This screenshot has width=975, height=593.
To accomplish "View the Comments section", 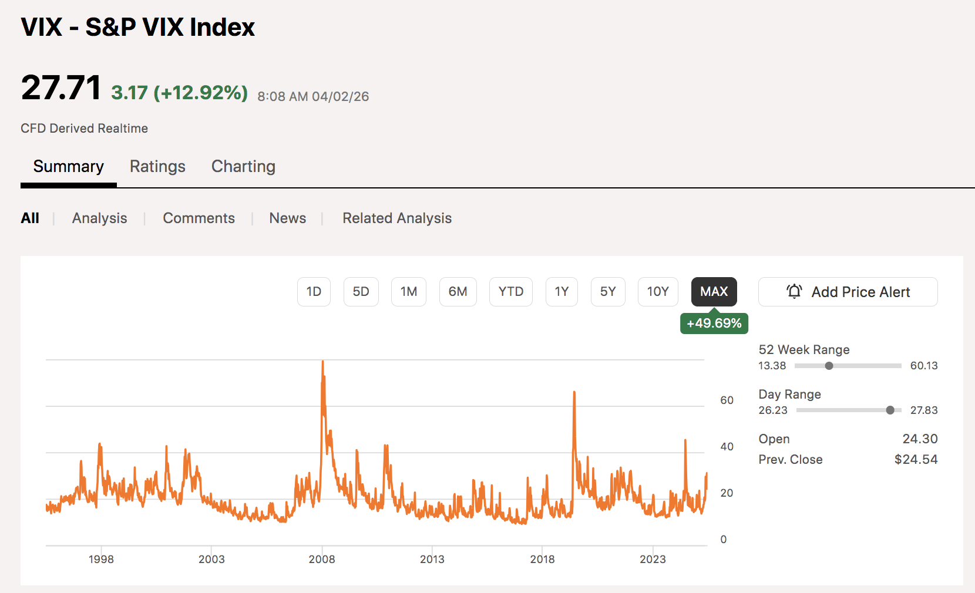I will coord(199,218).
